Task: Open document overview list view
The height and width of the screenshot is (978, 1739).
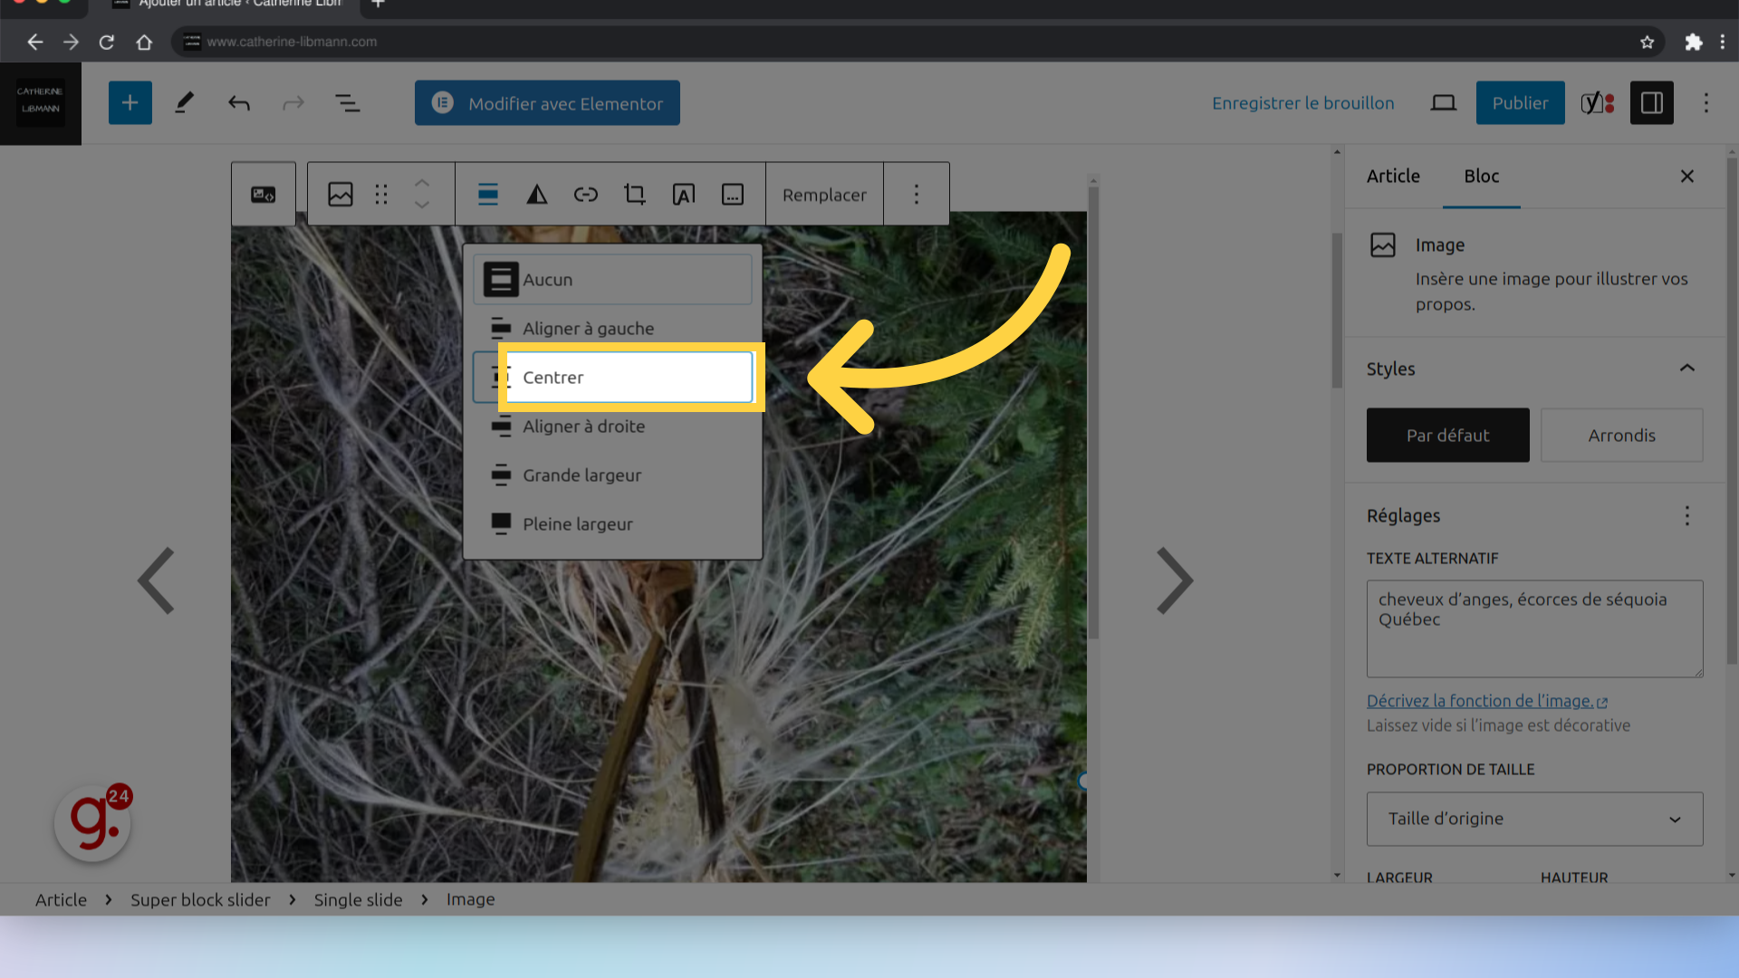Action: coord(348,103)
